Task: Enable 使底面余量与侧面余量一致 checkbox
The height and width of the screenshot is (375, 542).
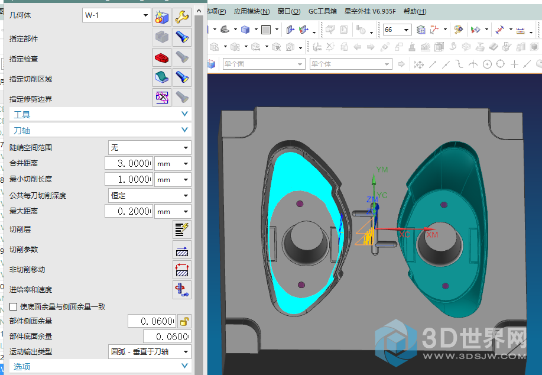Action: pyautogui.click(x=14, y=306)
